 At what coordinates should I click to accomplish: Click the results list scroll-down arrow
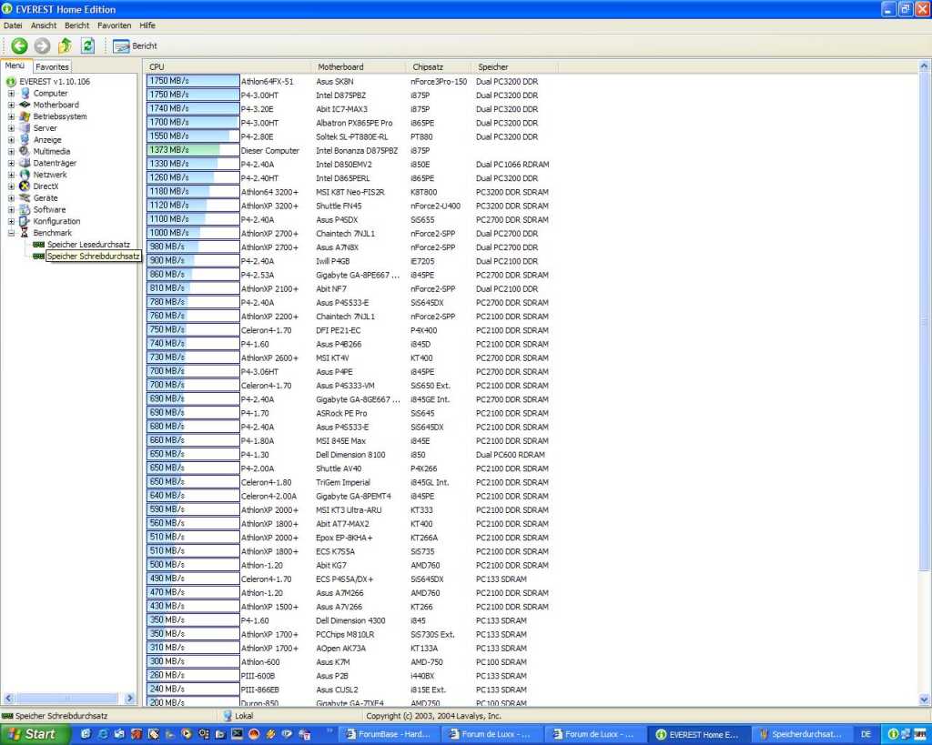tap(925, 700)
